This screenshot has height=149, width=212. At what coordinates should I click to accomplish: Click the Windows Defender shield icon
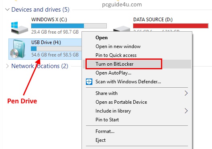tap(89, 82)
